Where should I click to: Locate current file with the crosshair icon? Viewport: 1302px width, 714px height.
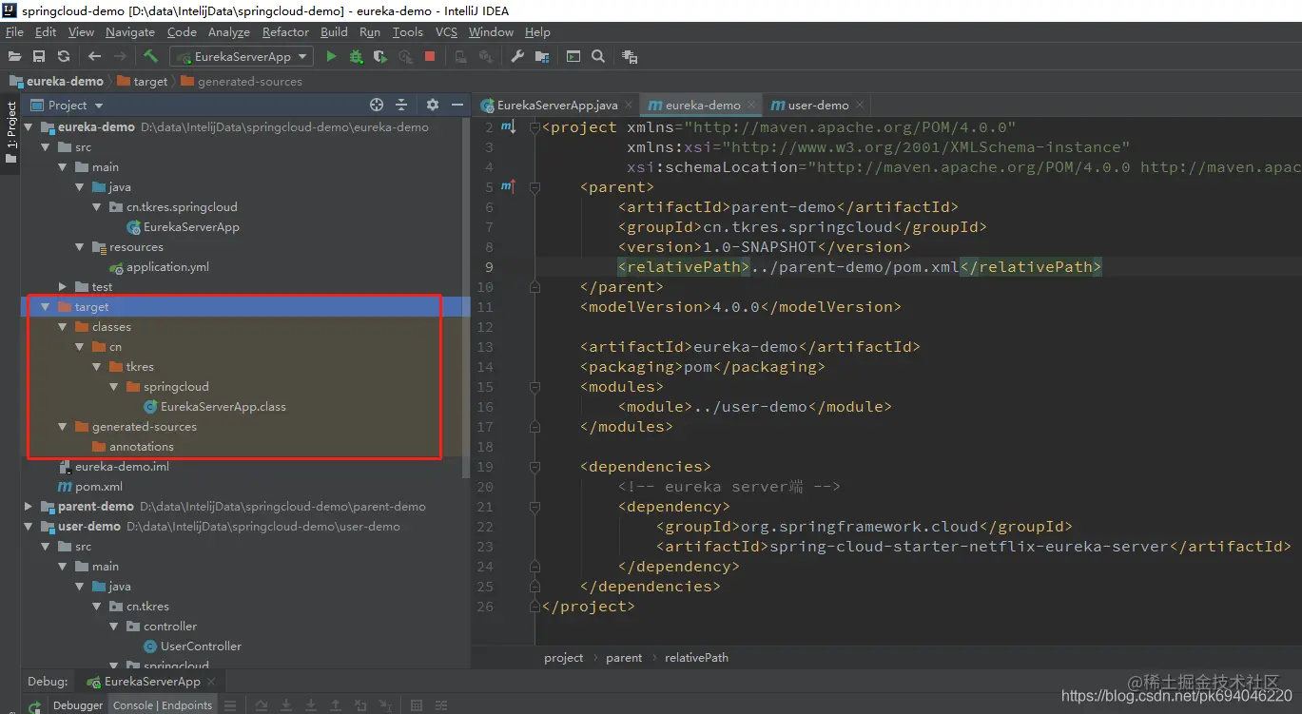pyautogui.click(x=377, y=105)
